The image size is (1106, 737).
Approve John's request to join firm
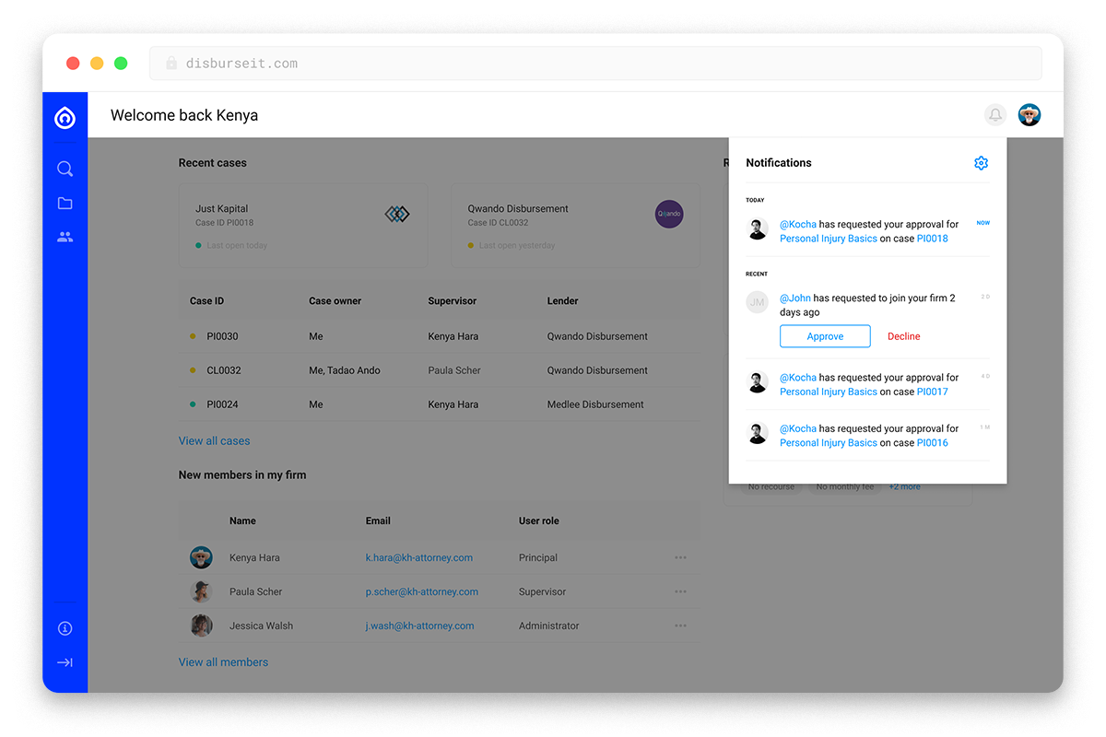click(x=825, y=336)
